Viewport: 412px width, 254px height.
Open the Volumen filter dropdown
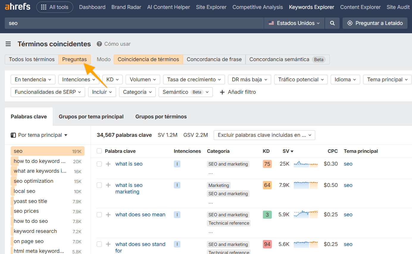point(143,80)
